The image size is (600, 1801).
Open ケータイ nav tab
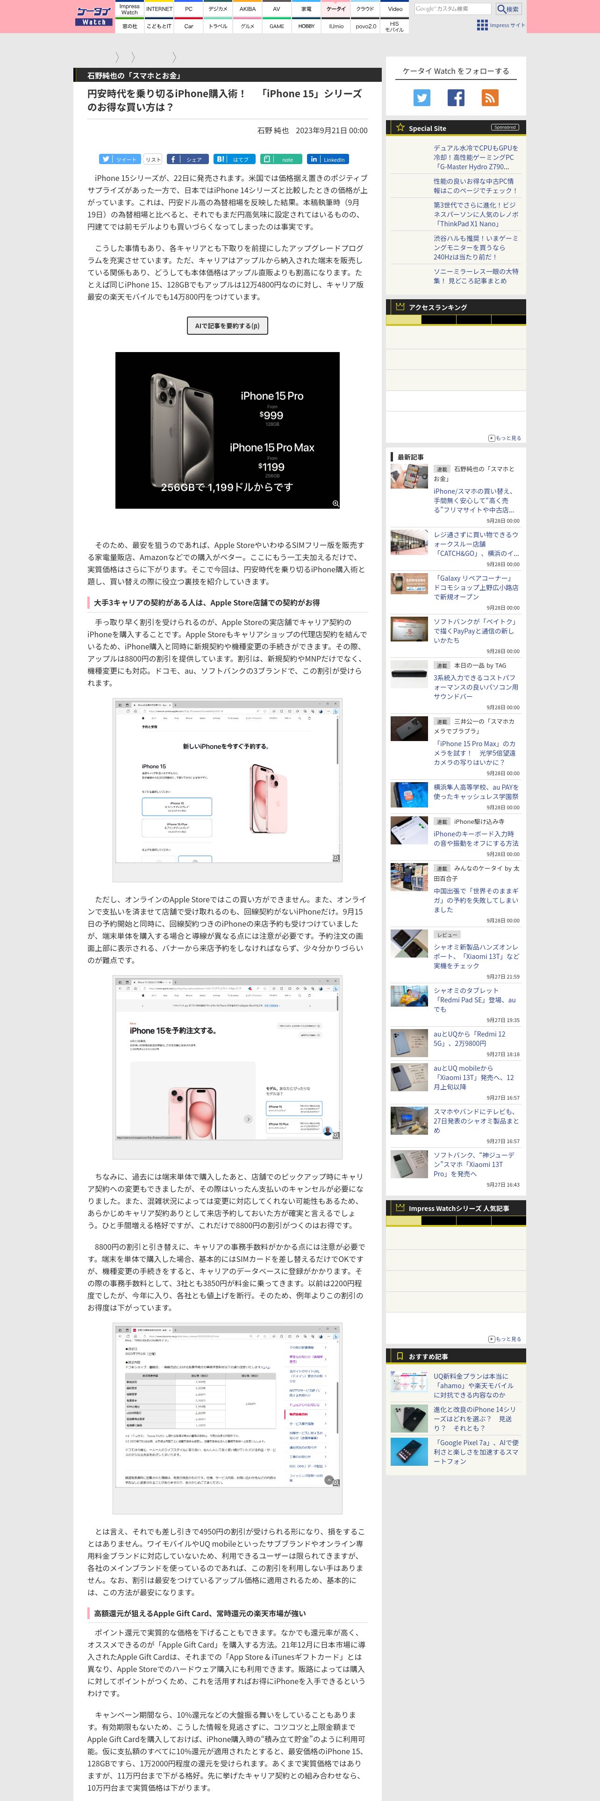coord(336,9)
